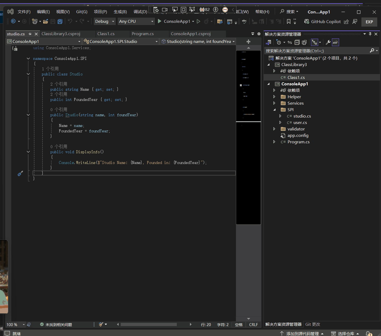
Task: Click the code cleanup broom icon
Action: [101, 324]
